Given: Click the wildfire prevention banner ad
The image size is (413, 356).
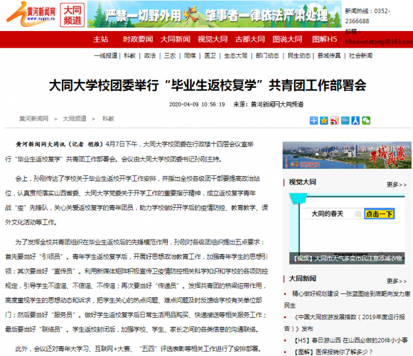Looking at the screenshot, I should (x=214, y=14).
